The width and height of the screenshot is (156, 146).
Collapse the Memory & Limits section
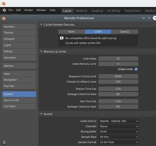41,51
